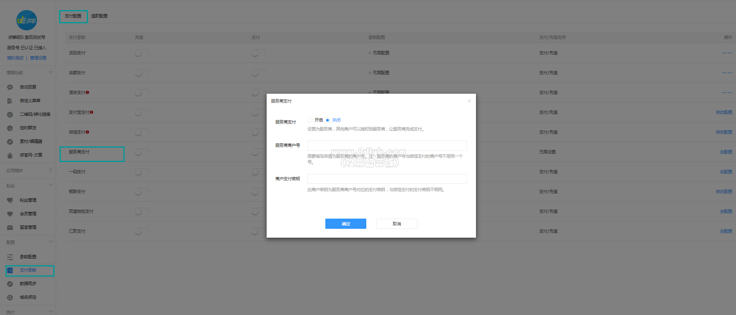Click the 数据同步 sidebar icon

[x=10, y=284]
